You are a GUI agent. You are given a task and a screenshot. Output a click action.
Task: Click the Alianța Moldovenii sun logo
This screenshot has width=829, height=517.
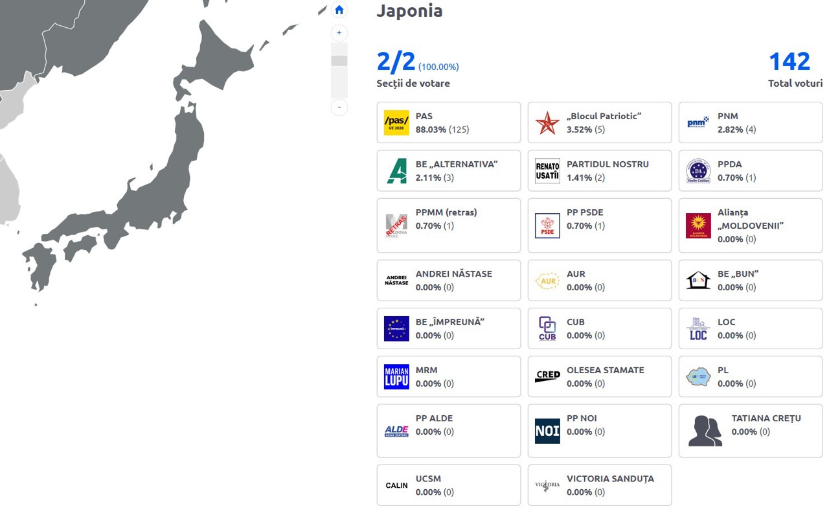coord(698,225)
